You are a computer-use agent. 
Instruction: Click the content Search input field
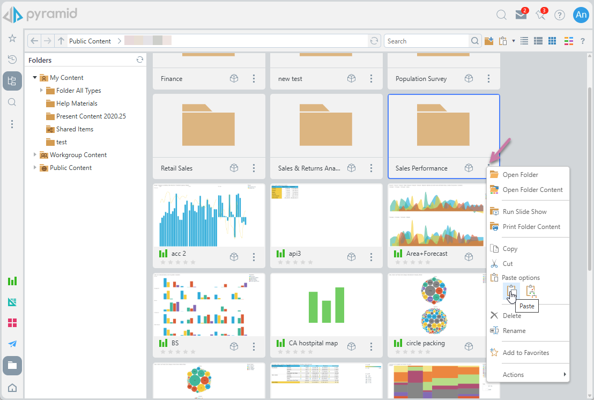coord(427,41)
